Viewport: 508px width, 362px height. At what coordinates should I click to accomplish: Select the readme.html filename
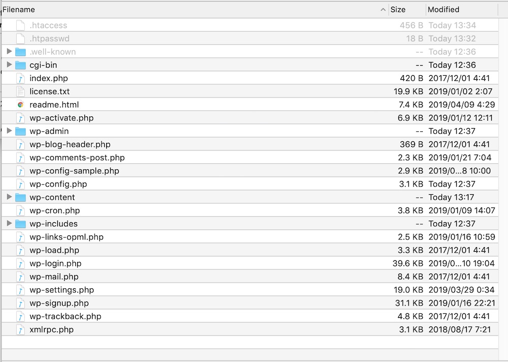coord(54,105)
